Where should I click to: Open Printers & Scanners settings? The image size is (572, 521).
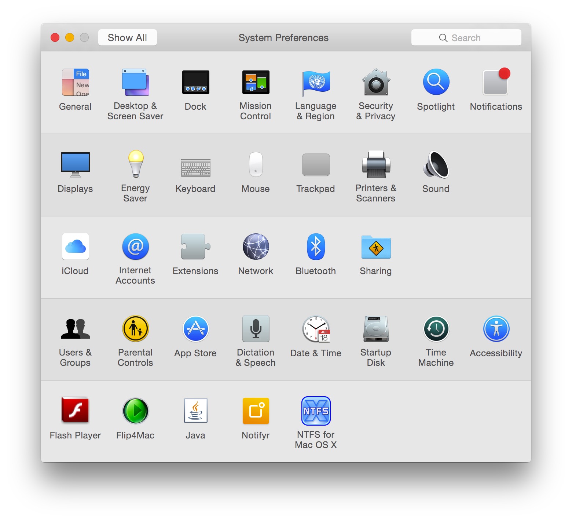[x=375, y=165]
